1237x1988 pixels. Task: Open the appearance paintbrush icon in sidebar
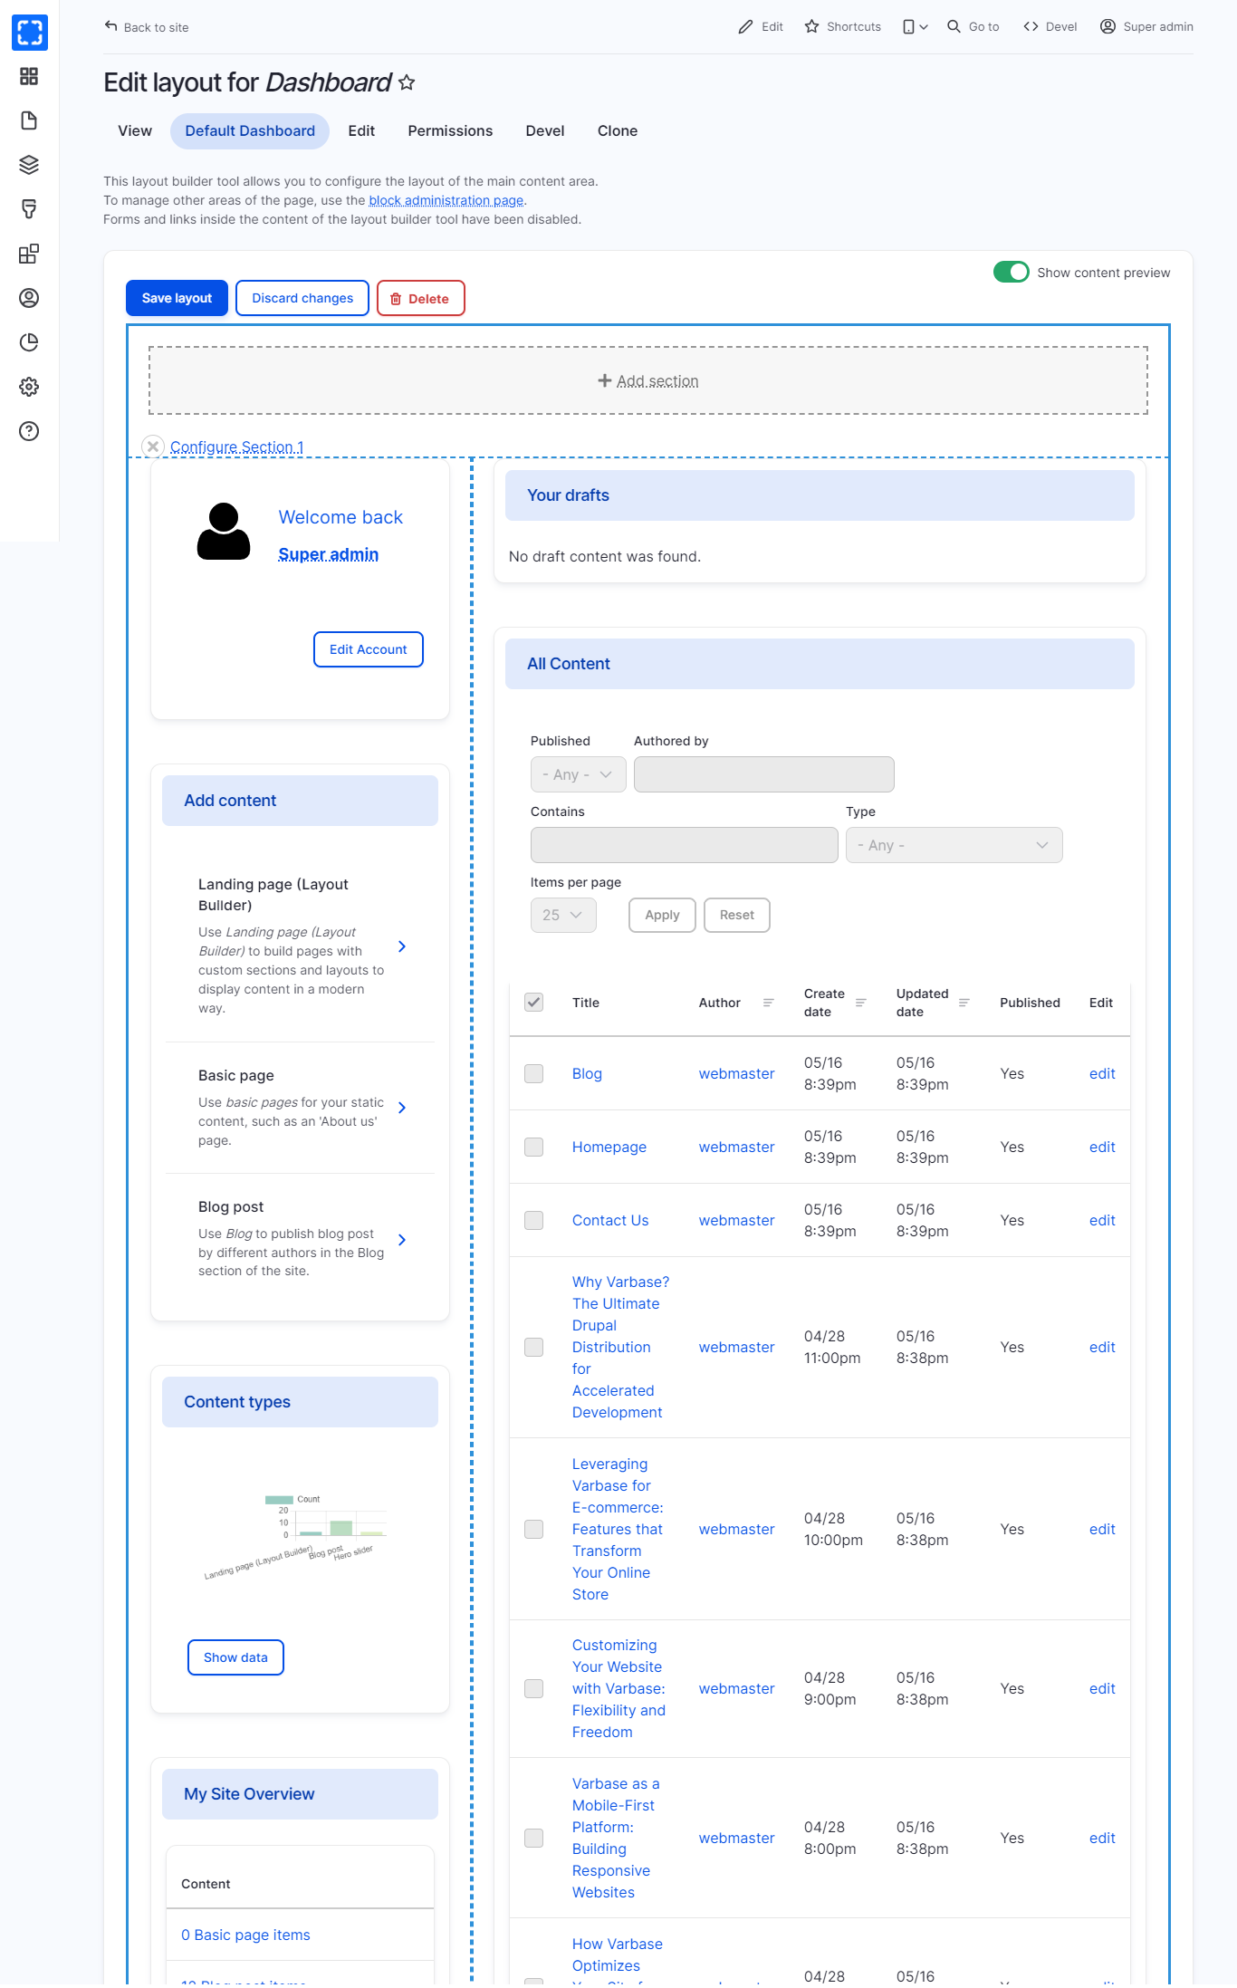coord(29,209)
